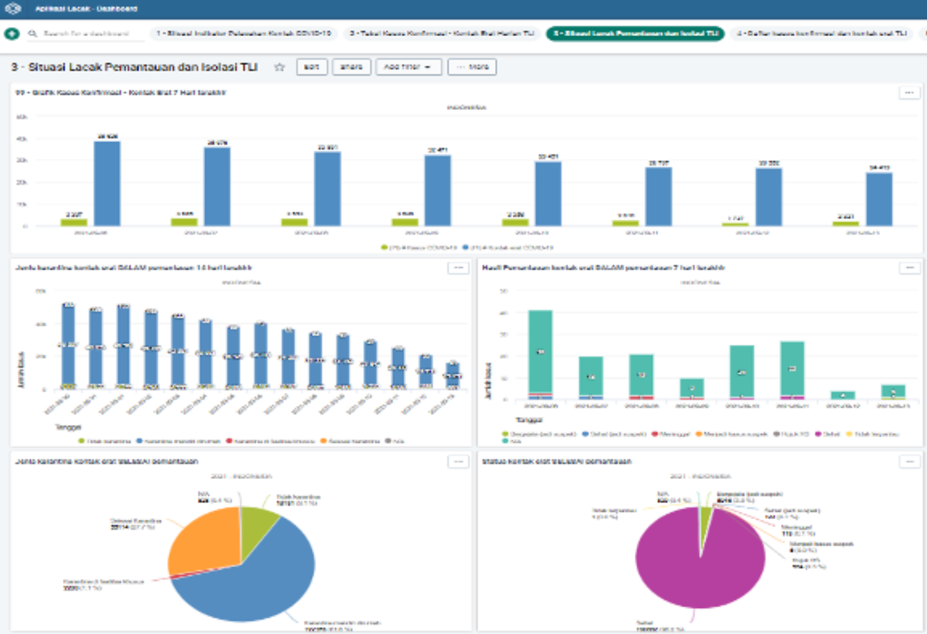Click the Edit button

point(312,67)
